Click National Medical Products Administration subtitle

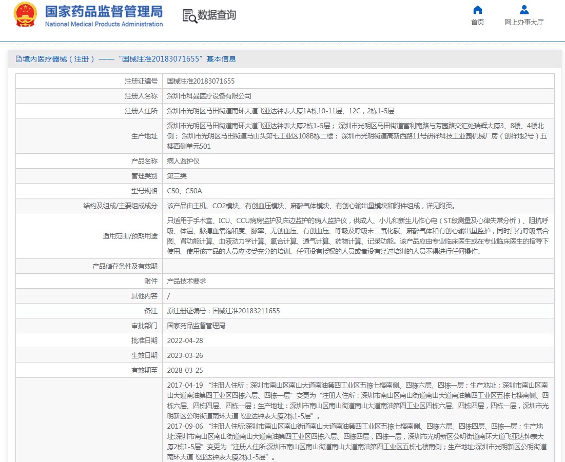(x=104, y=24)
